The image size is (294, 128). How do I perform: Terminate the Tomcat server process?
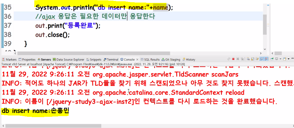click(233, 59)
